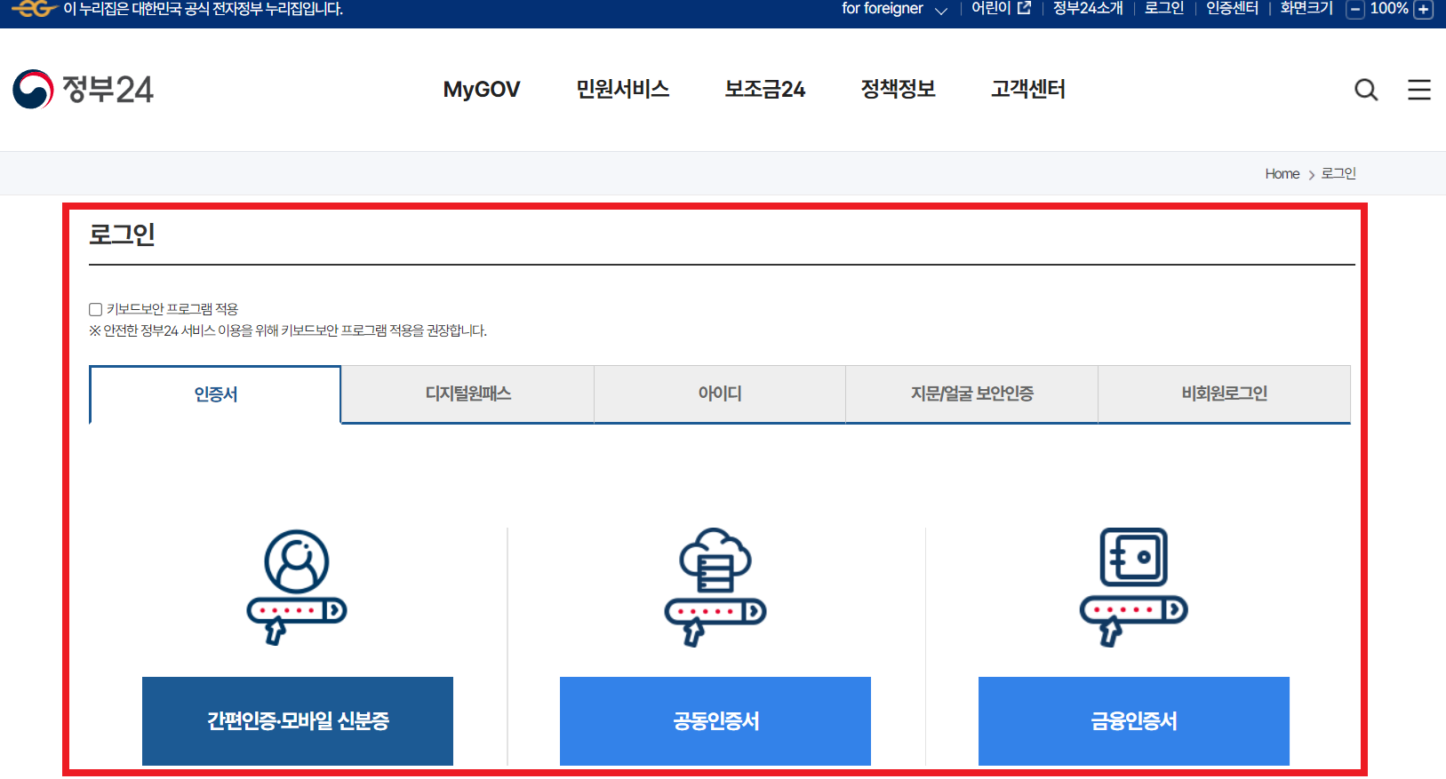The height and width of the screenshot is (779, 1446).
Task: Open the 민원서비스 menu
Action: [x=623, y=89]
